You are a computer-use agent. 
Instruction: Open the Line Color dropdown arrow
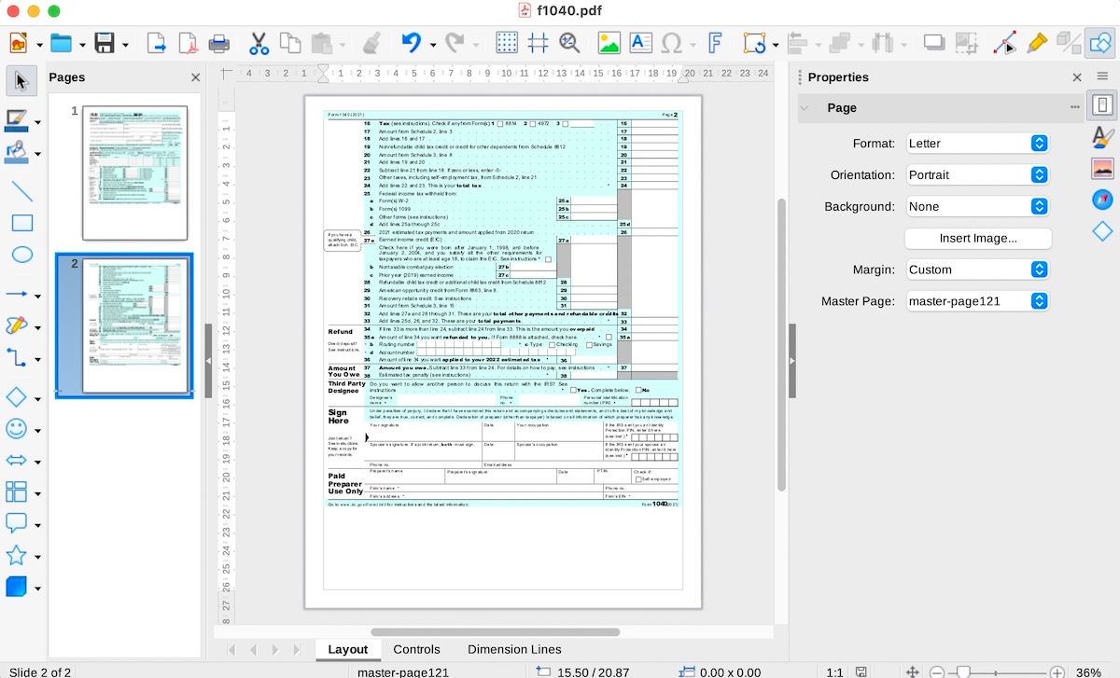point(37,121)
